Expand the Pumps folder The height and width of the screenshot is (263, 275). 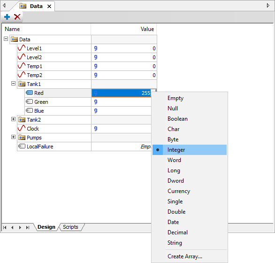[x=13, y=137]
